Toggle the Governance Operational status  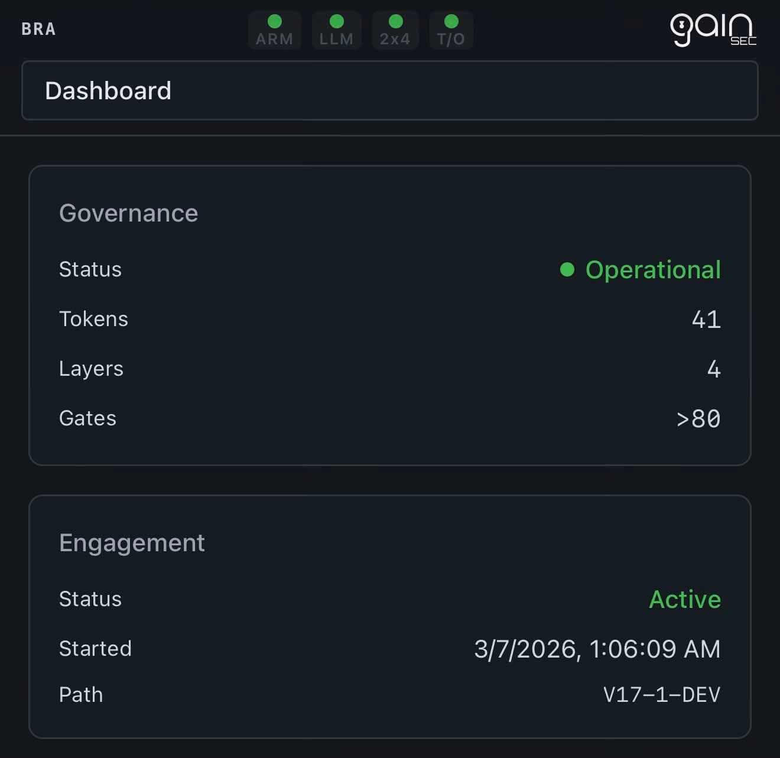click(x=652, y=270)
